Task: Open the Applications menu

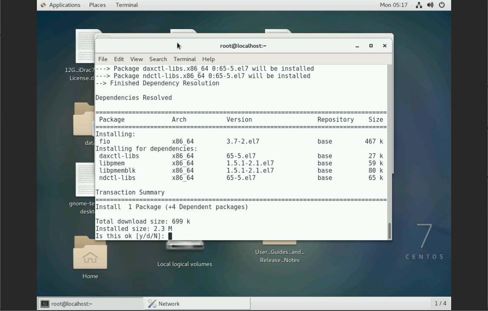Action: pos(65,5)
